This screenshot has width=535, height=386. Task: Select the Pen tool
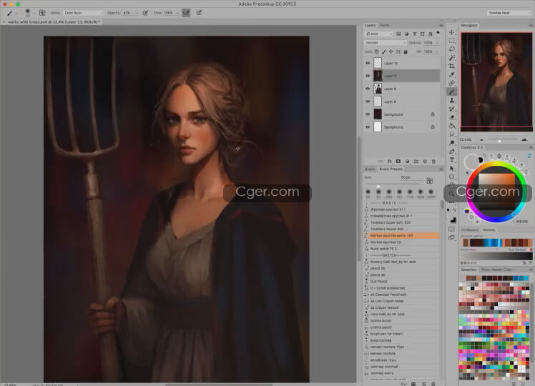click(452, 152)
